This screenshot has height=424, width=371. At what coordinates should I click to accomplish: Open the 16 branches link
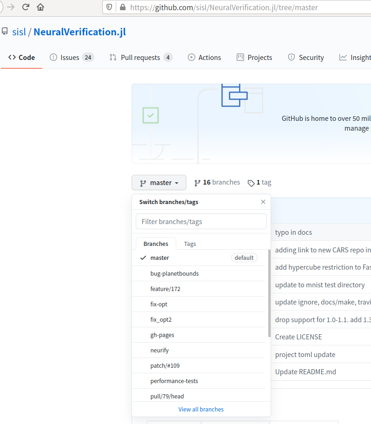pyautogui.click(x=217, y=183)
